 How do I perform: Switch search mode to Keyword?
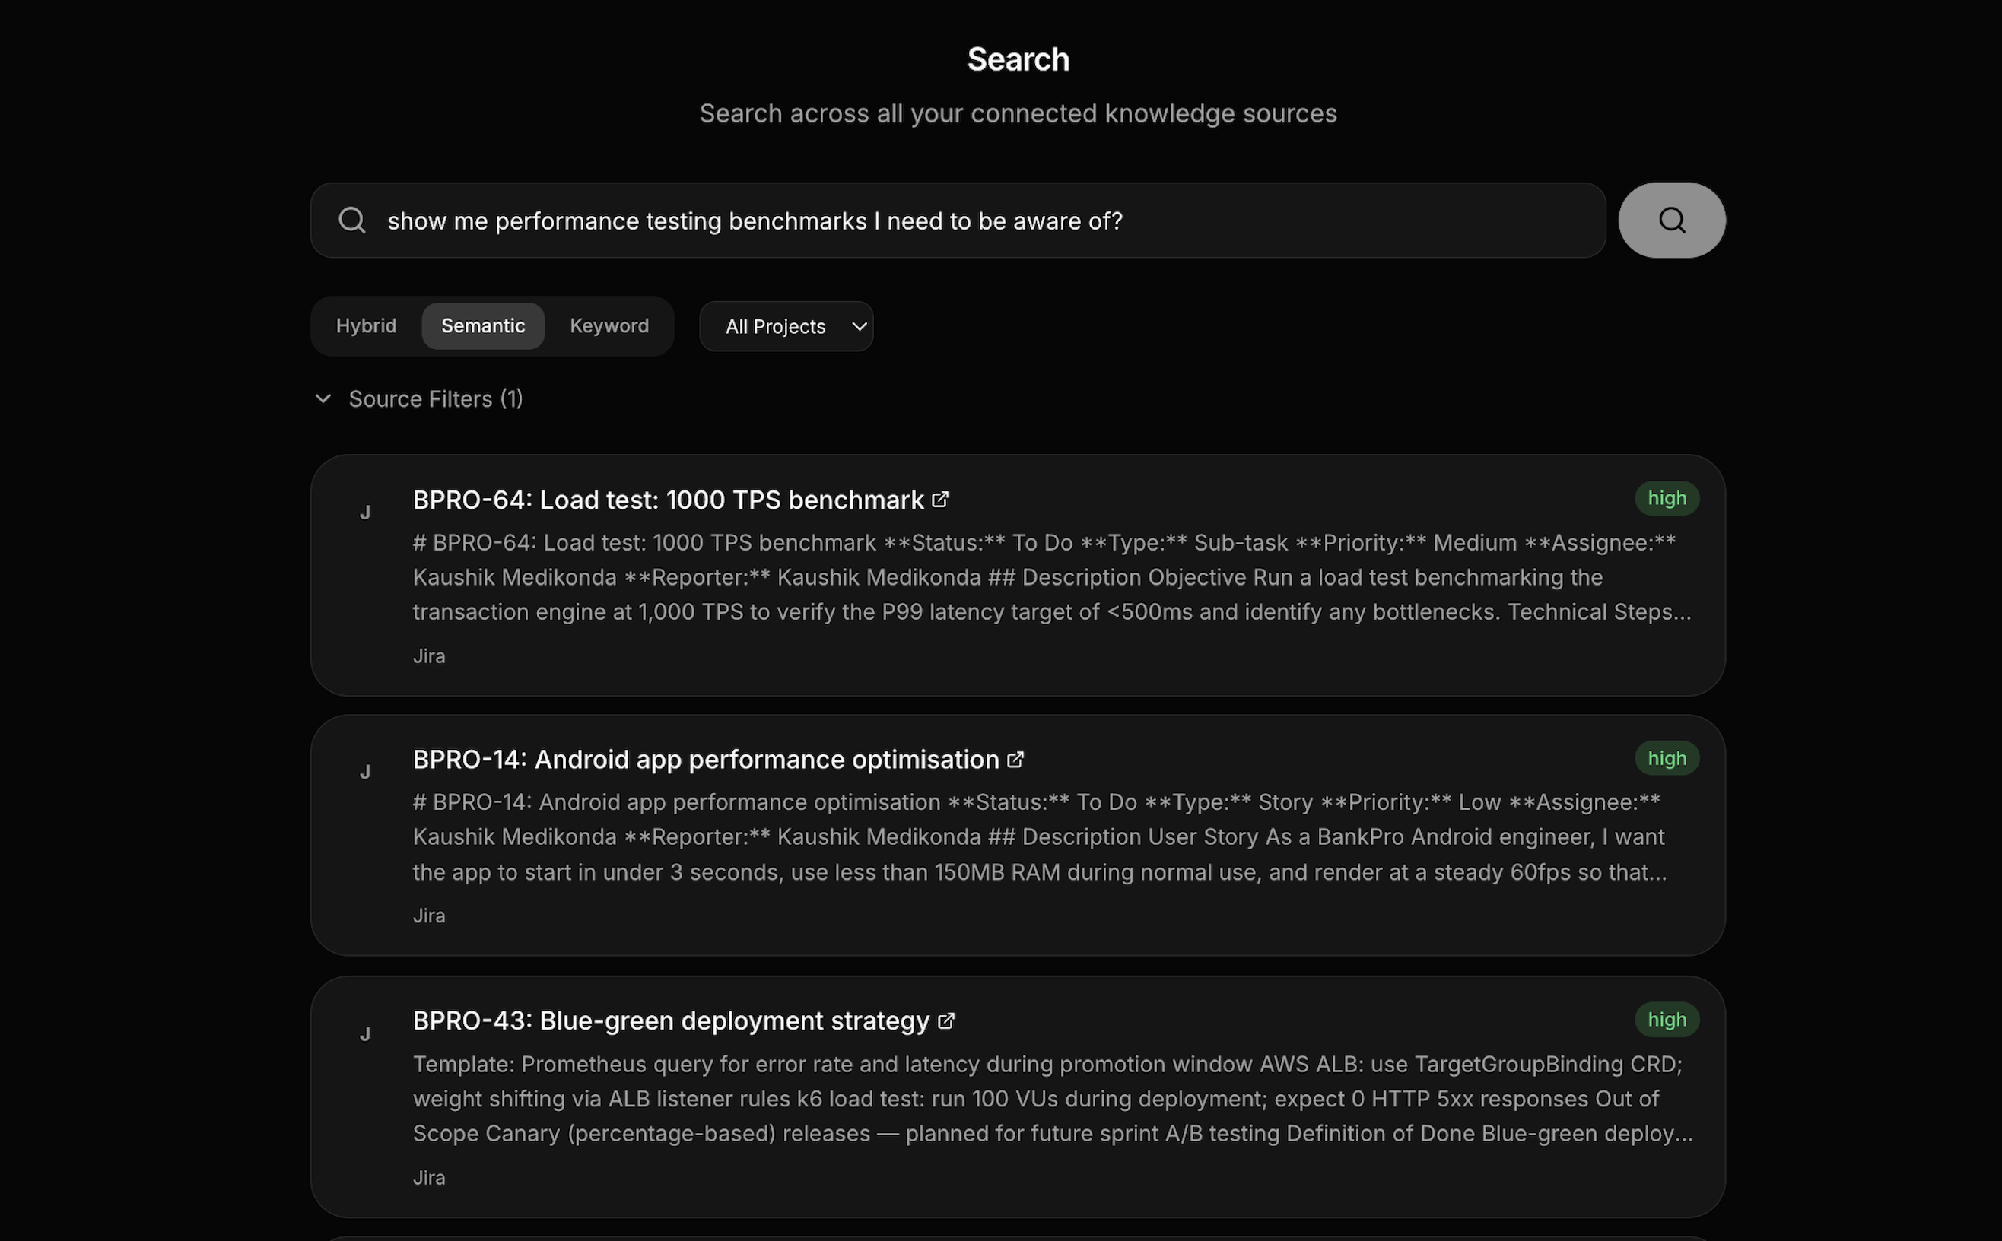(x=609, y=326)
